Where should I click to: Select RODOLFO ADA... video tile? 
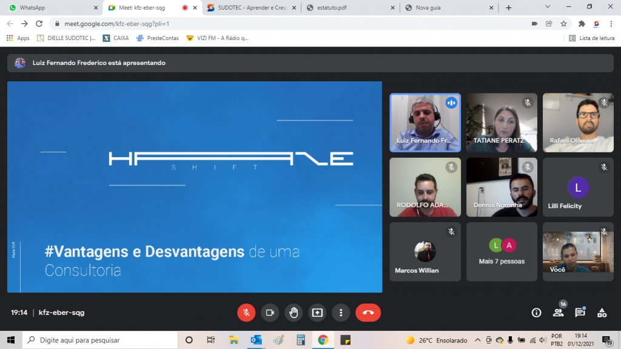click(425, 187)
